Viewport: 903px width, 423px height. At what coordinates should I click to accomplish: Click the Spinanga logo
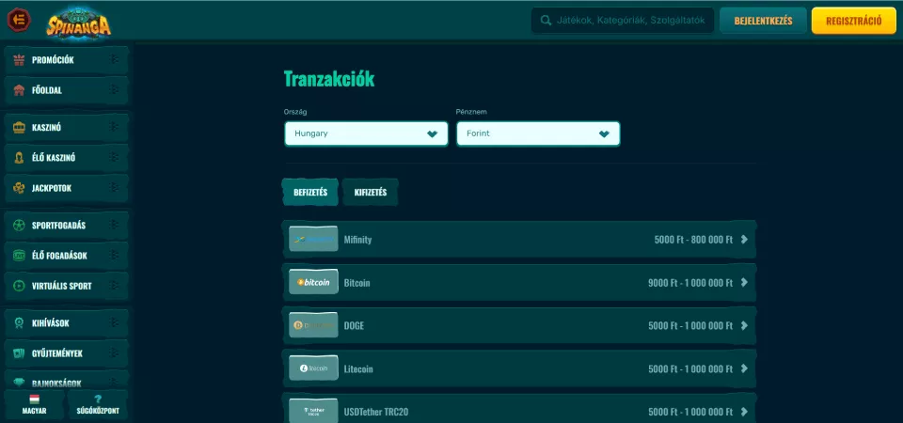click(79, 21)
